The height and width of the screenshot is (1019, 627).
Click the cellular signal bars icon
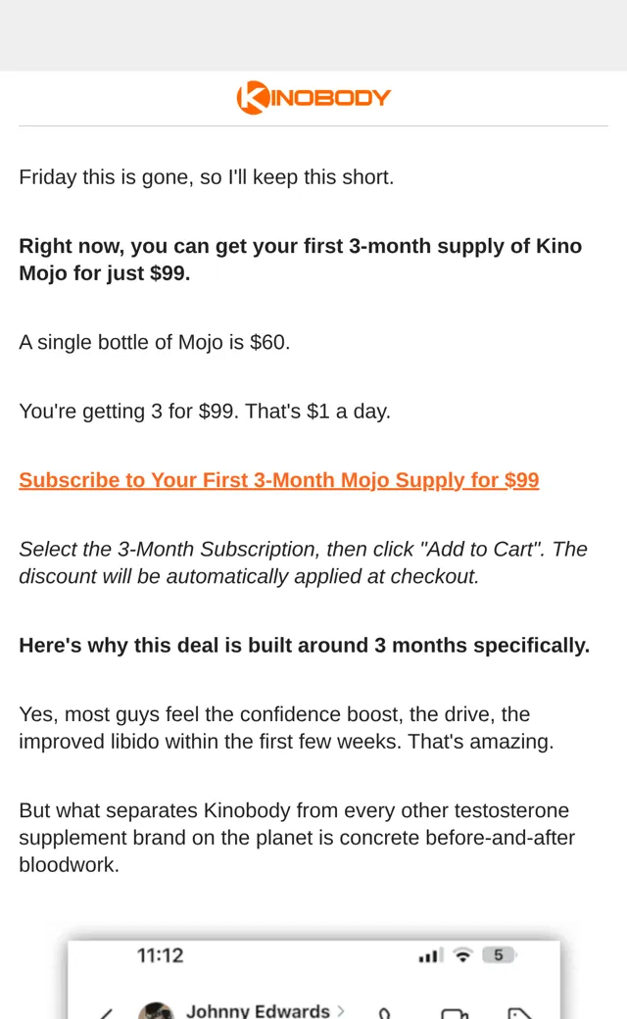[x=430, y=955]
